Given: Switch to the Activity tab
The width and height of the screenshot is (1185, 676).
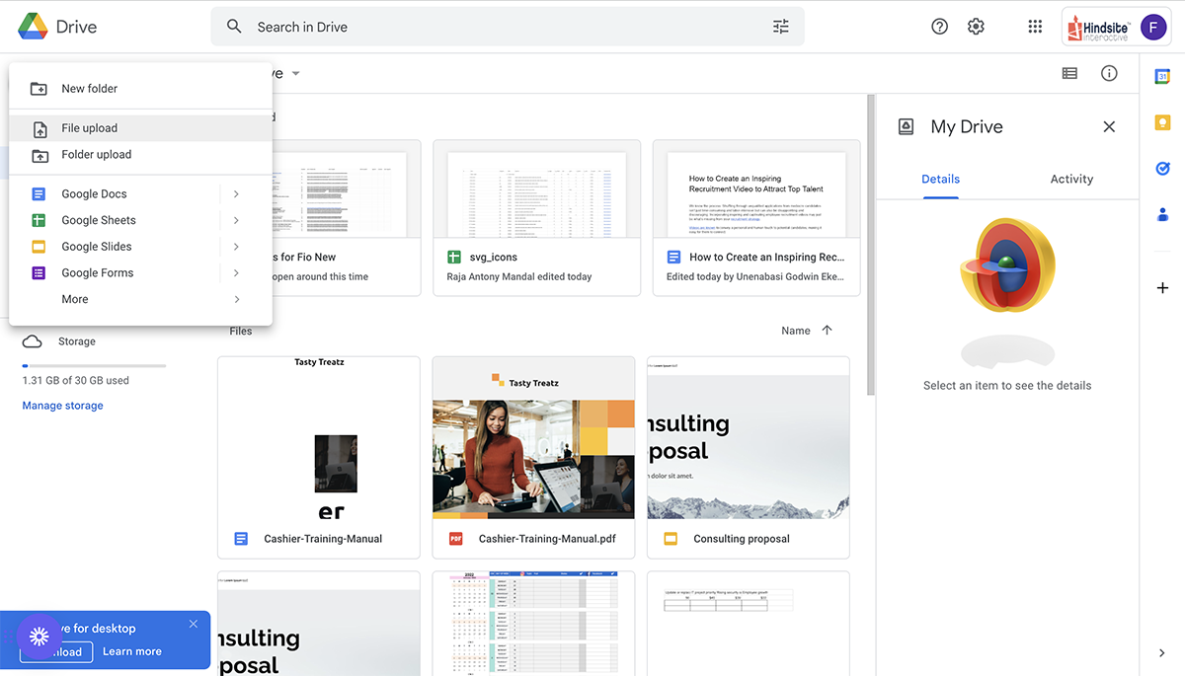Looking at the screenshot, I should click(x=1071, y=179).
